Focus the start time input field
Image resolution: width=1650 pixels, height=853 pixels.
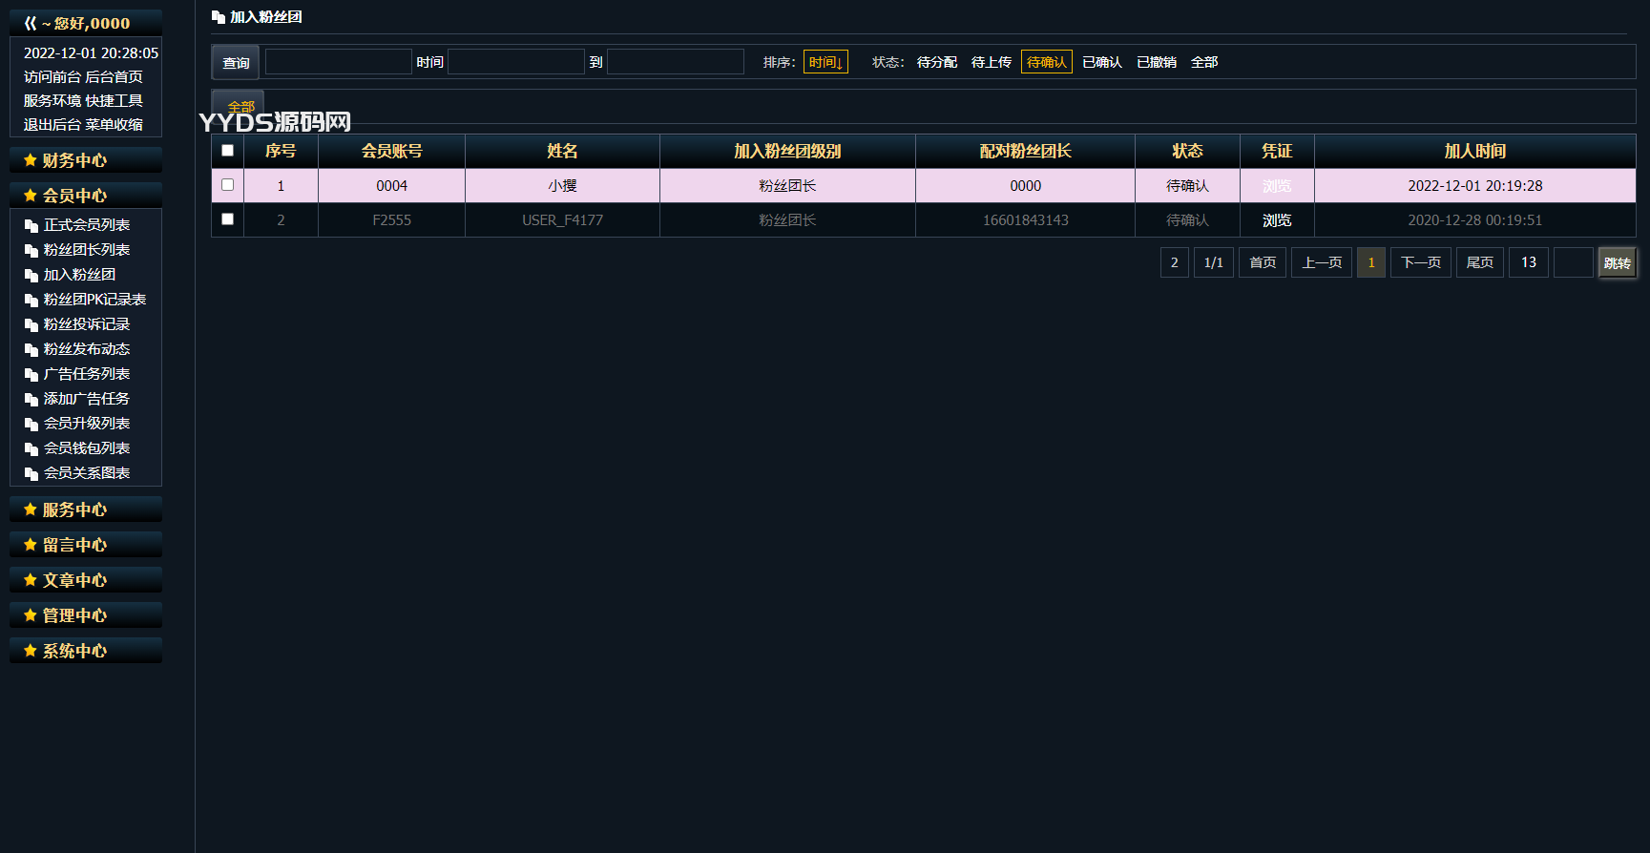pos(516,62)
